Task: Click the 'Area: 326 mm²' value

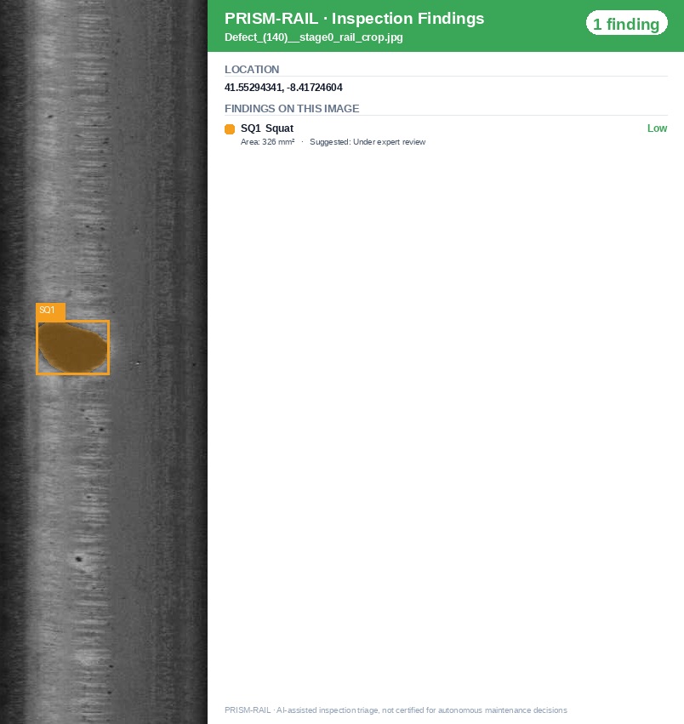Action: (x=267, y=142)
